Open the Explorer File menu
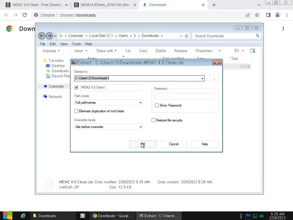Viewport: 293px width, 220px height. pos(43,44)
